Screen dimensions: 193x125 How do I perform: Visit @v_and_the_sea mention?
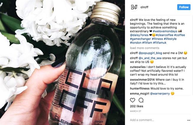click(x=150, y=58)
